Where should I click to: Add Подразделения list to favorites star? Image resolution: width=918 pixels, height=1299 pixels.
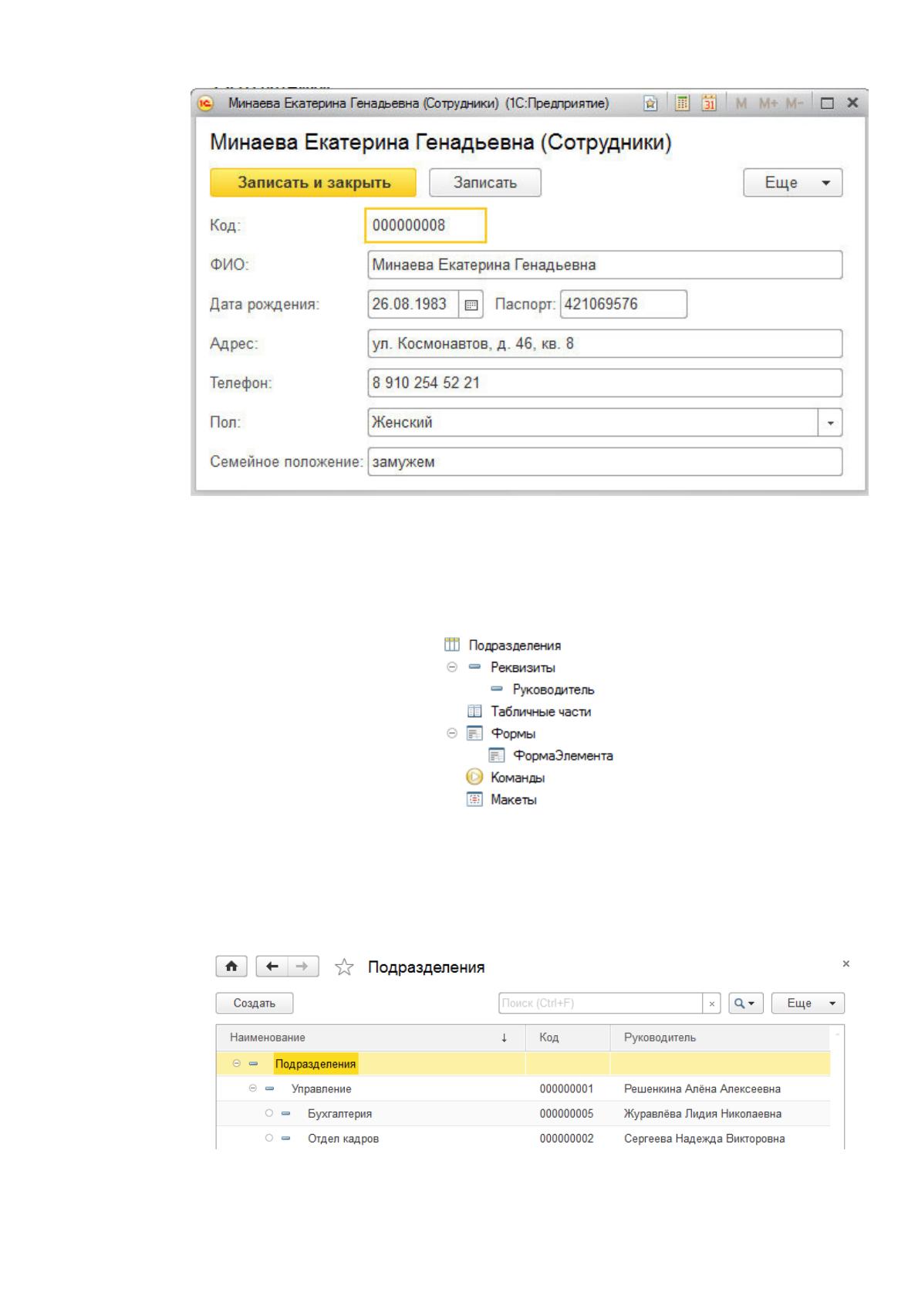[x=344, y=967]
